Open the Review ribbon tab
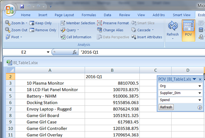205x138 pixels. click(x=125, y=15)
